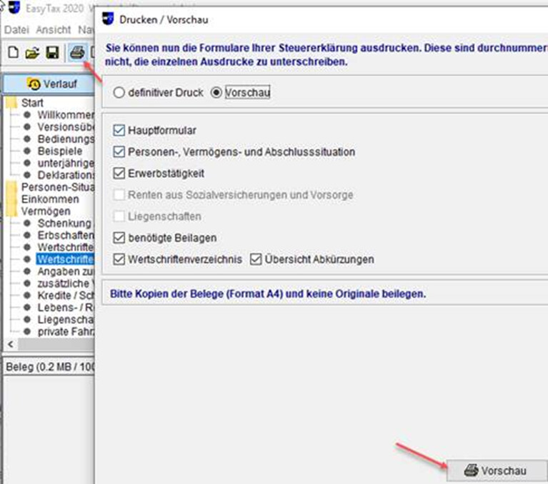Click the Start folder icon
This screenshot has height=484, width=548.
11,103
